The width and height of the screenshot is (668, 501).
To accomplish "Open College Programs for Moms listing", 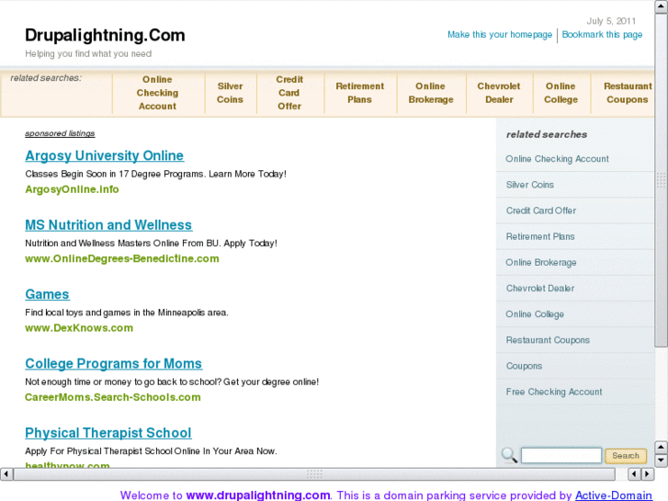I will click(113, 364).
